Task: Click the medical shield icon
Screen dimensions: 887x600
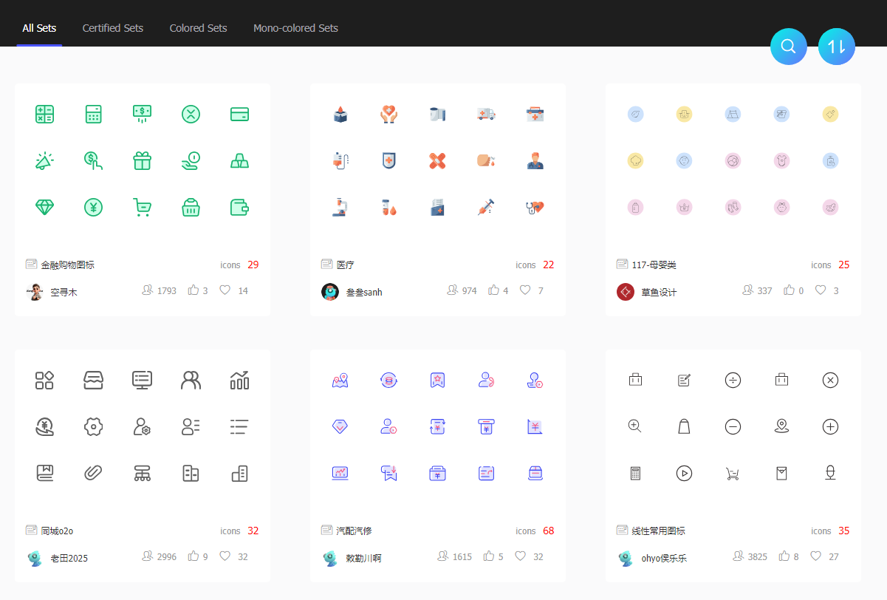Action: 389,160
